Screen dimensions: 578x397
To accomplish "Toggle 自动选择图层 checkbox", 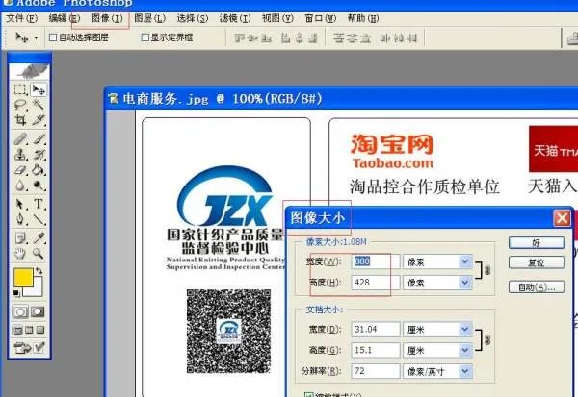I will (x=53, y=37).
